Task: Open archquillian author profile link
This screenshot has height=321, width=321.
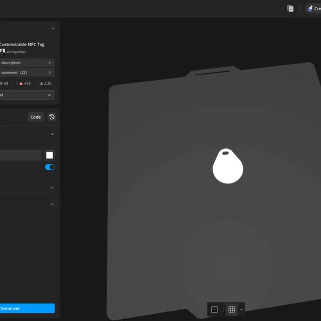Action: [x=16, y=52]
